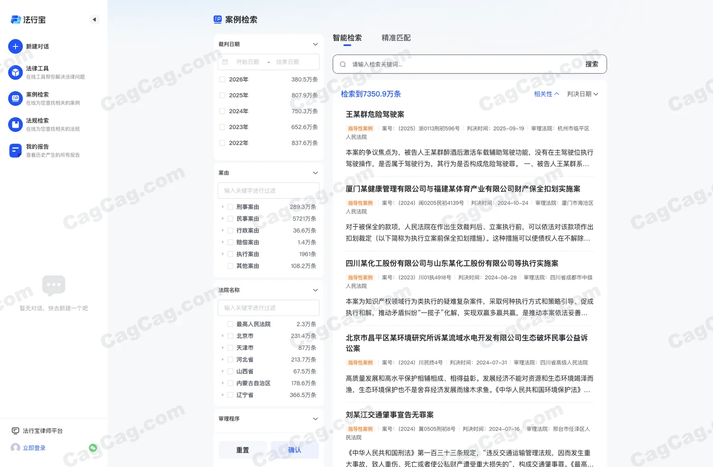The image size is (713, 467).
Task: Click the 法行宝律师平台 chat icon
Action: (15, 431)
